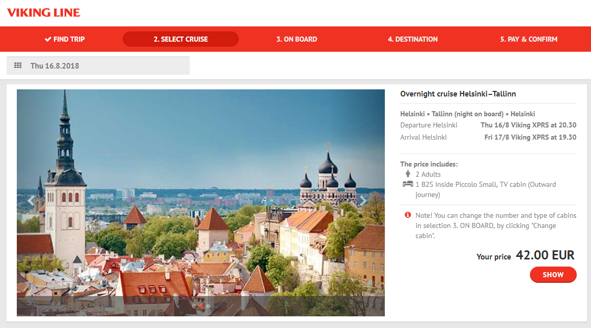The height and width of the screenshot is (328, 591).
Task: Select the active orange carousel dot
Action: 201,306
